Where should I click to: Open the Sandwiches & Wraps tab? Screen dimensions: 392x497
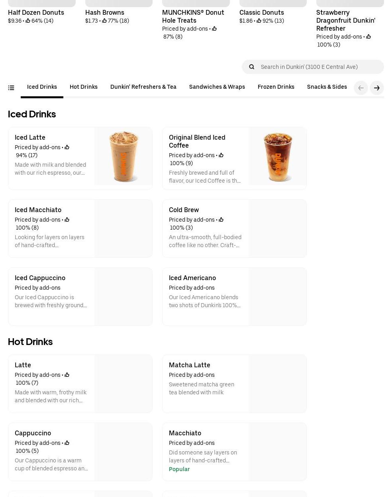217,87
